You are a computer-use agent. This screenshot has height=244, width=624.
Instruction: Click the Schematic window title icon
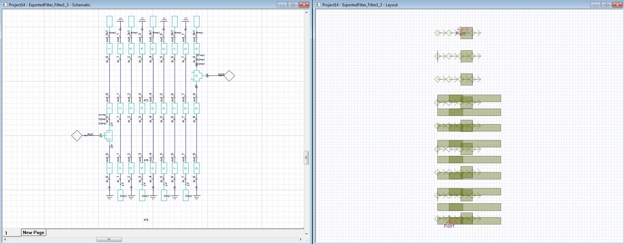click(x=5, y=5)
